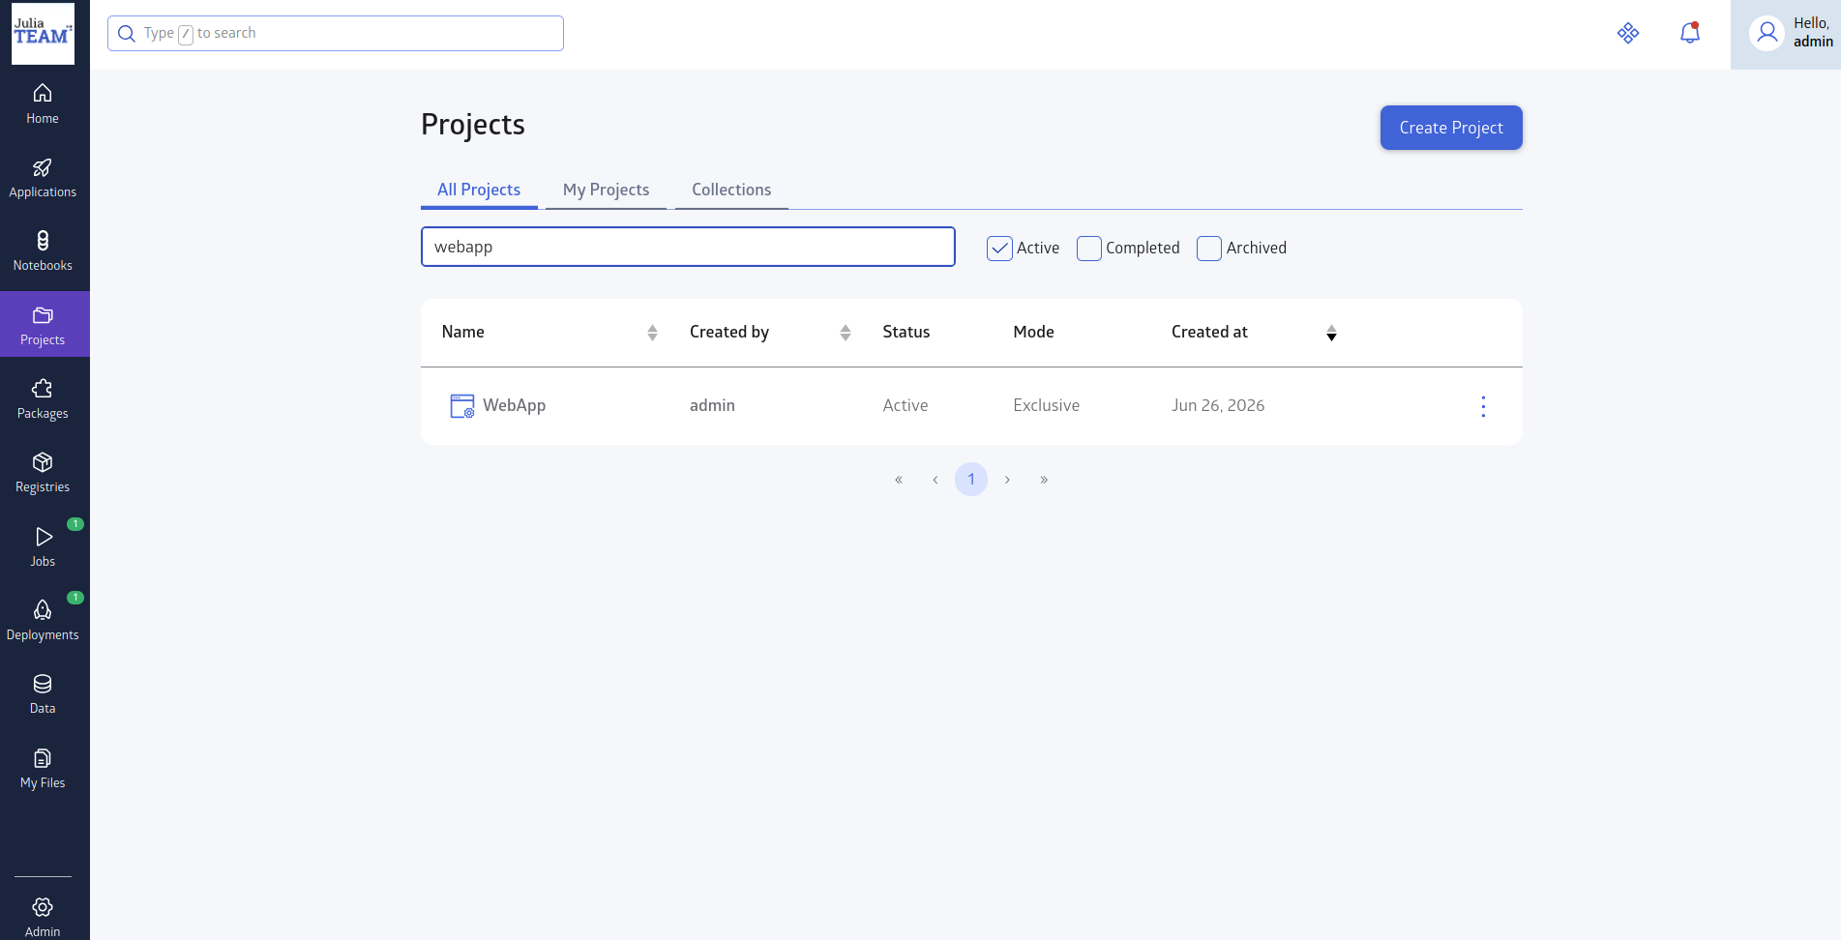The width and height of the screenshot is (1841, 940).
Task: Open the WebApp project link
Action: pyautogui.click(x=514, y=405)
